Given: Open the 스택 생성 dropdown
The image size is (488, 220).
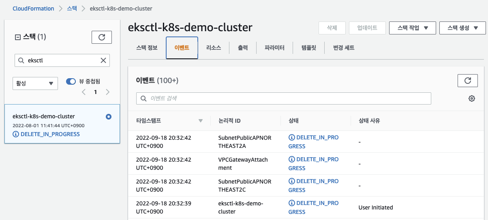Looking at the screenshot, I should point(462,28).
